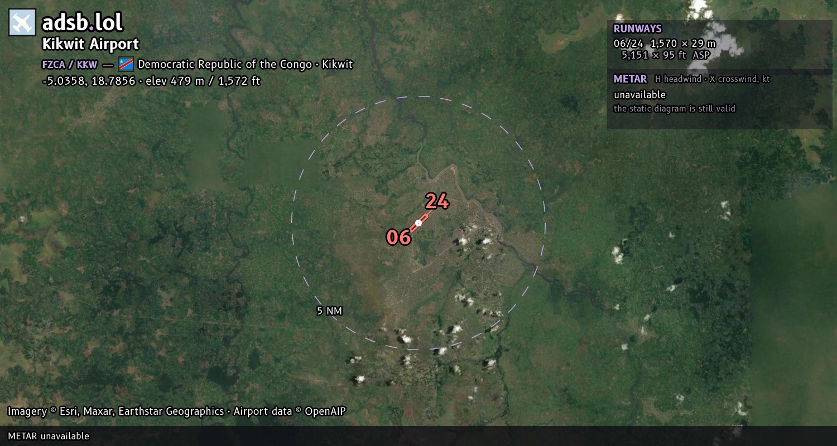Click the airport reference point dot on the runway

click(419, 223)
